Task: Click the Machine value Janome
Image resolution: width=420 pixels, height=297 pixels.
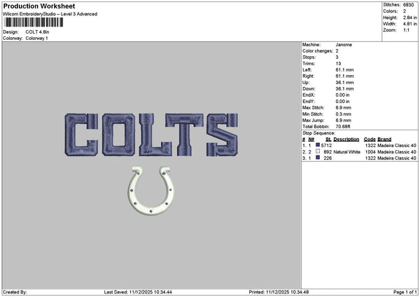Action: pyautogui.click(x=344, y=45)
